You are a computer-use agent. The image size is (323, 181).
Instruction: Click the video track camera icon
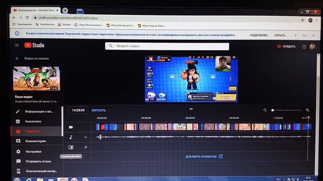coord(71,127)
